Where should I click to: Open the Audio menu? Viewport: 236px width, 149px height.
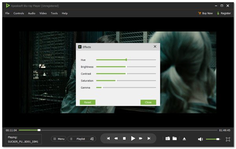31,13
